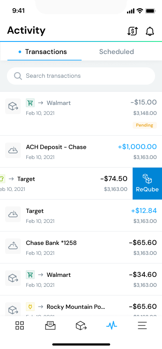Select the activity pulse icon in bottom bar
Screen dimensions: 162x349
[112, 326]
